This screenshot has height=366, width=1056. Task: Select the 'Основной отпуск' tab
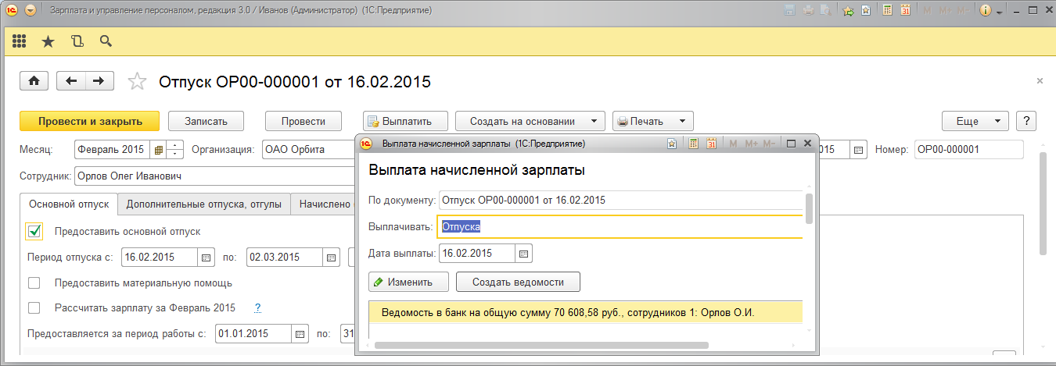(x=69, y=204)
